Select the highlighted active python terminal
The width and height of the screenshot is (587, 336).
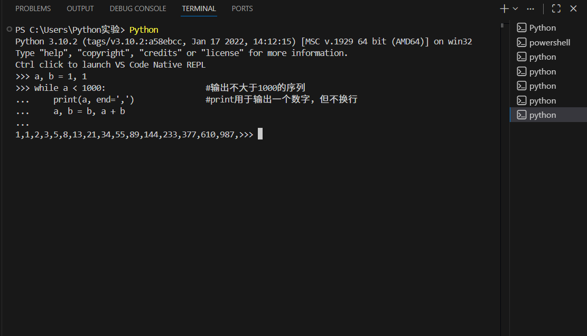[x=548, y=115]
